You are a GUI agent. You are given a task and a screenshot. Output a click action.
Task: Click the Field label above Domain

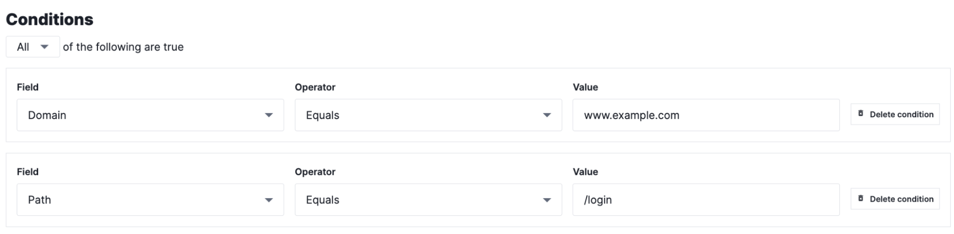[x=28, y=87]
